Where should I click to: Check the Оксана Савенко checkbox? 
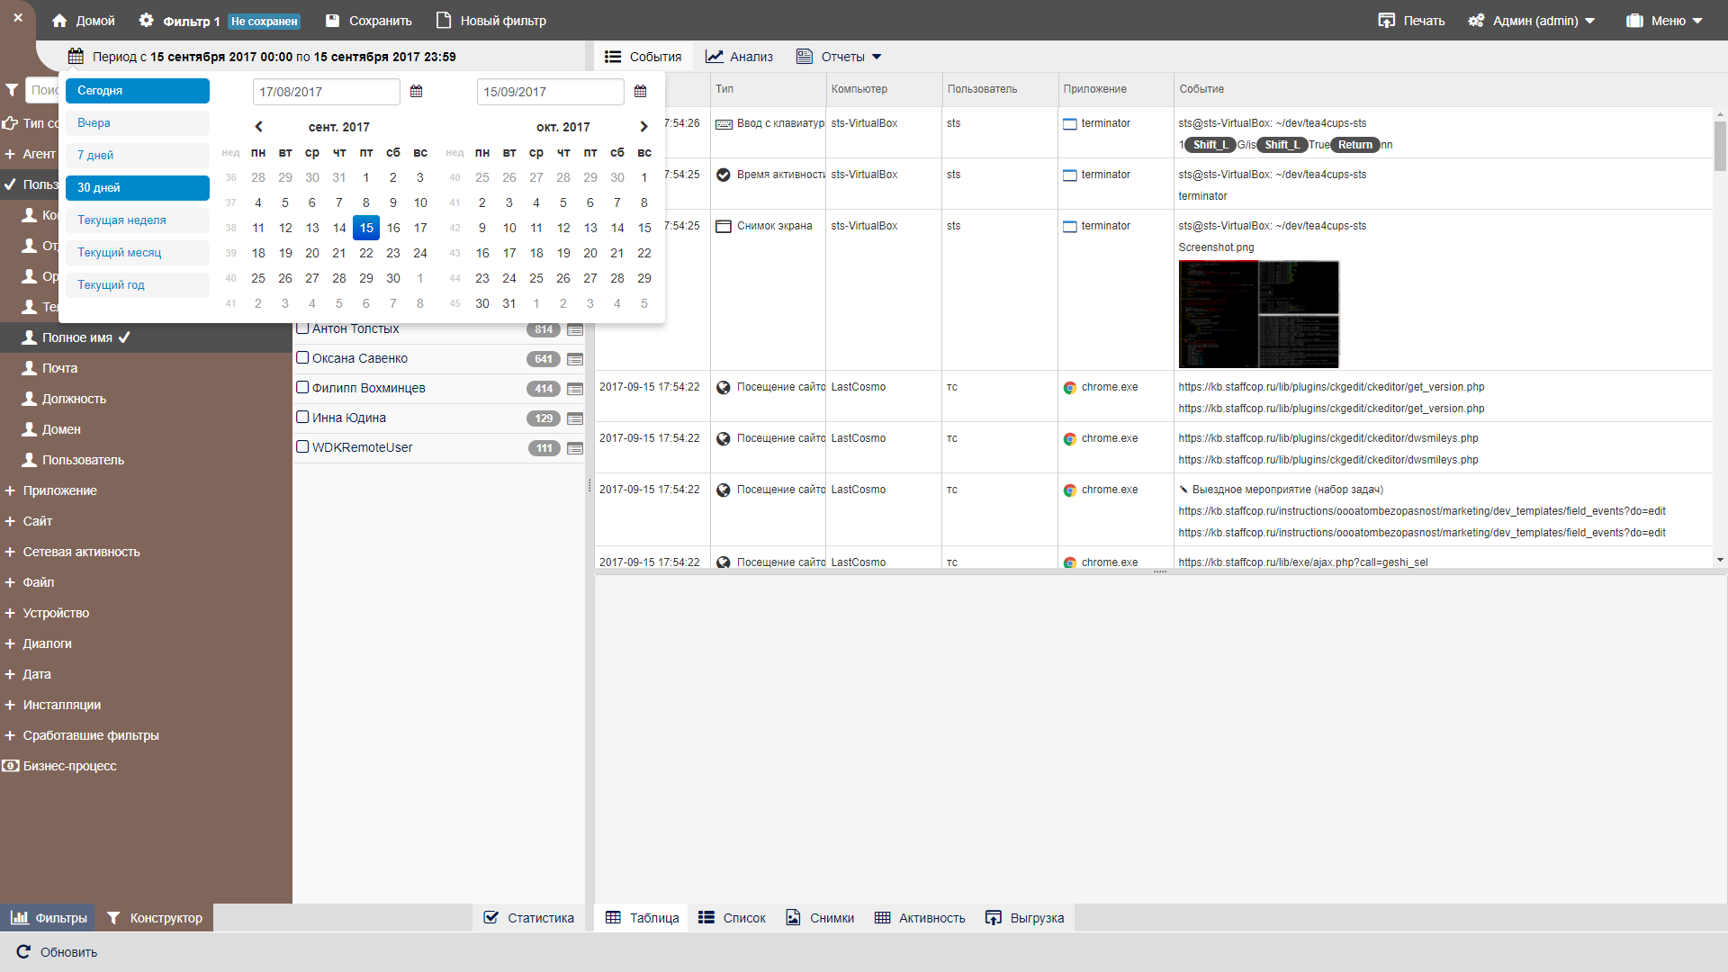point(303,358)
